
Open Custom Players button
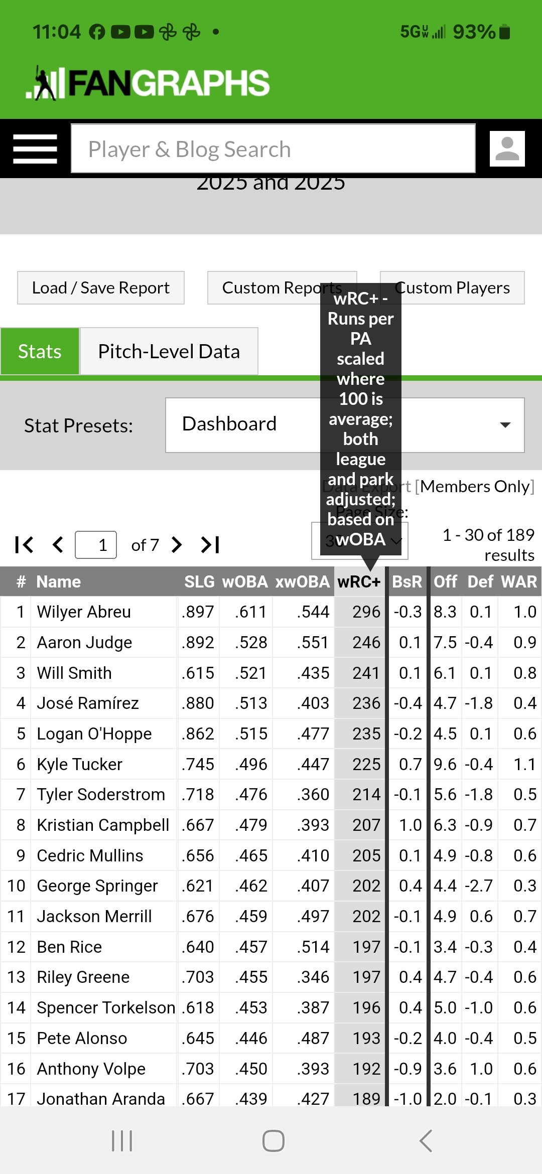click(x=453, y=287)
